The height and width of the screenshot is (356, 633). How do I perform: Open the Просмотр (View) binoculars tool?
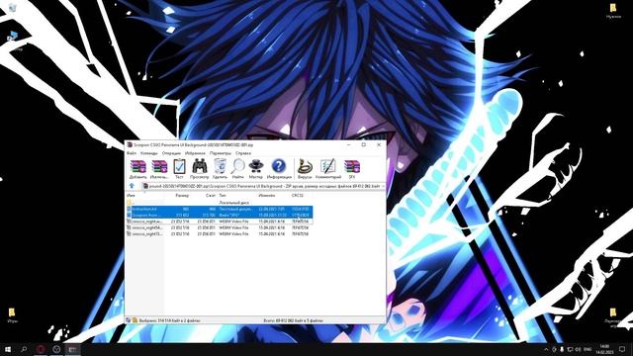point(200,169)
